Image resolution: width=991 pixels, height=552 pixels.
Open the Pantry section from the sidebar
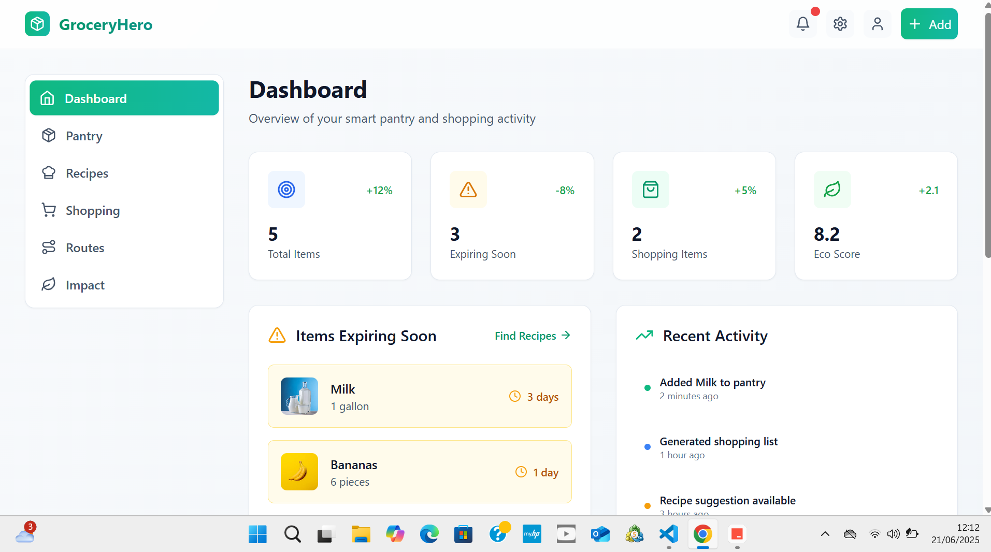click(x=83, y=136)
